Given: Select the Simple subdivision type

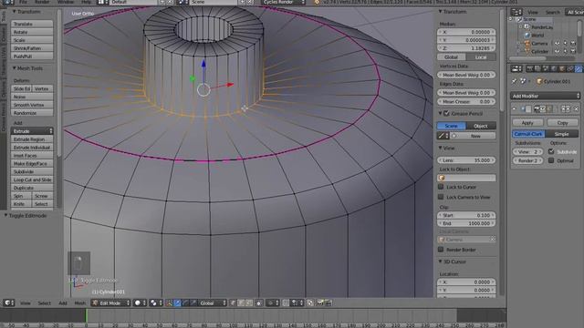Looking at the screenshot, I should (562, 134).
